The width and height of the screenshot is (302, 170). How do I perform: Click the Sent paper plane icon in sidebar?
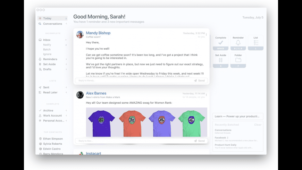(x=40, y=87)
